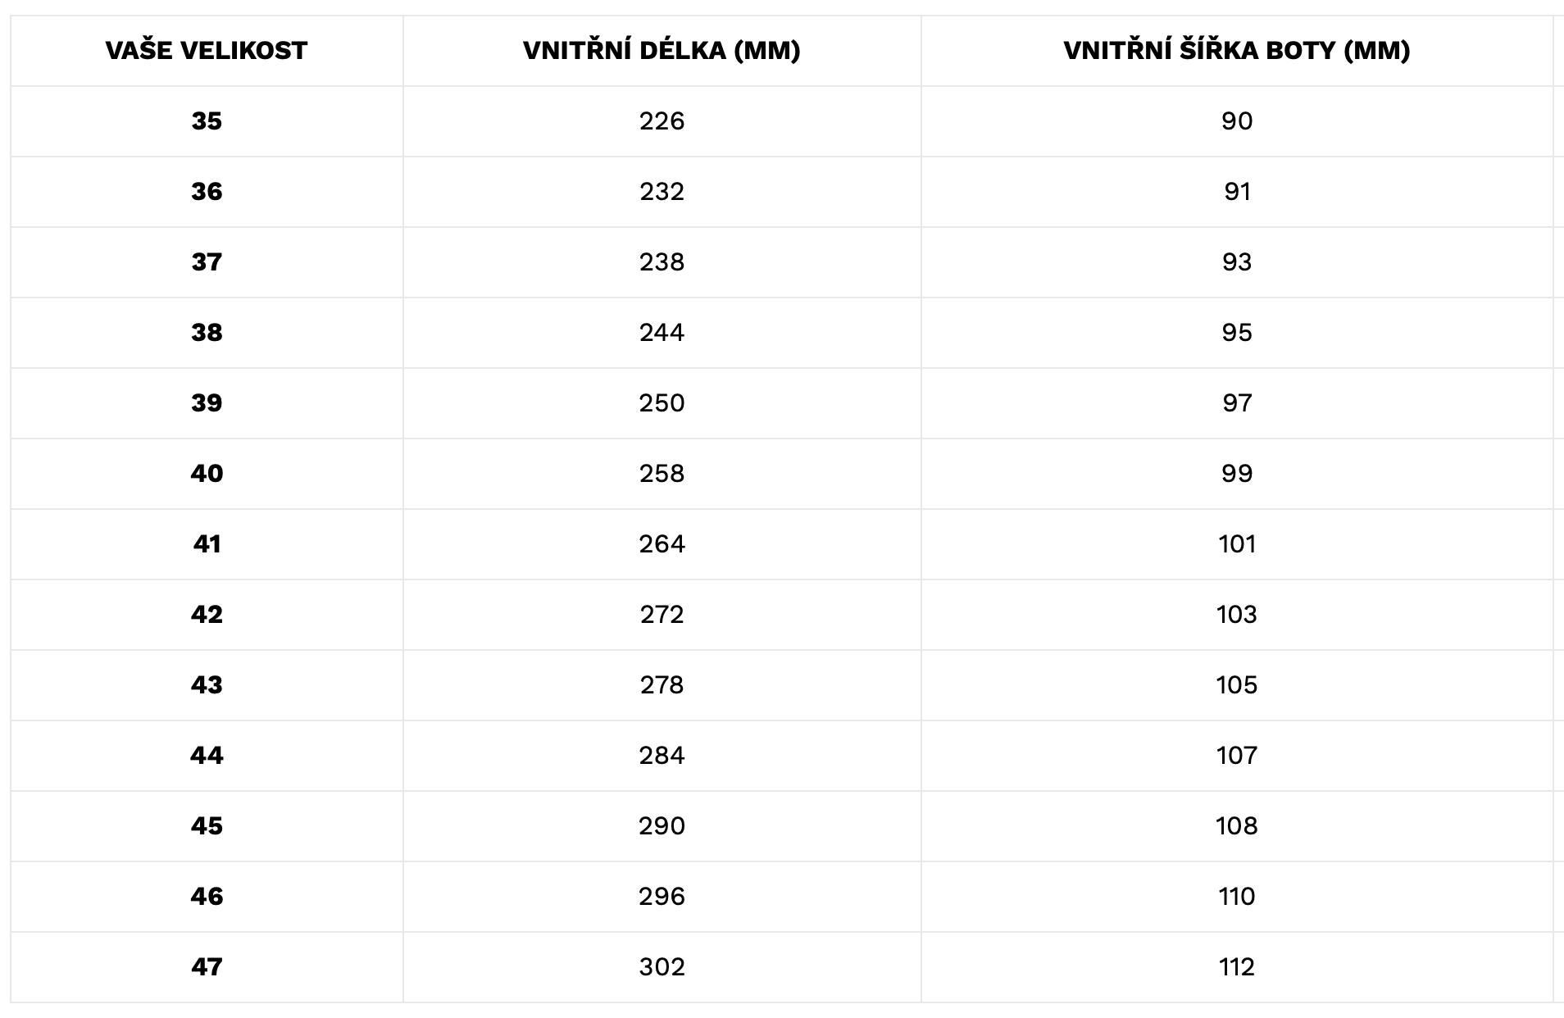Click inner length value 302
The image size is (1564, 1018).
pyautogui.click(x=662, y=967)
